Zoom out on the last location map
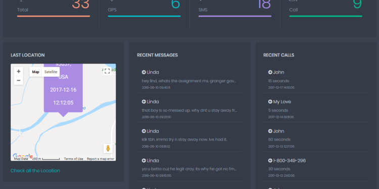The width and height of the screenshot is (379, 189). point(19,80)
